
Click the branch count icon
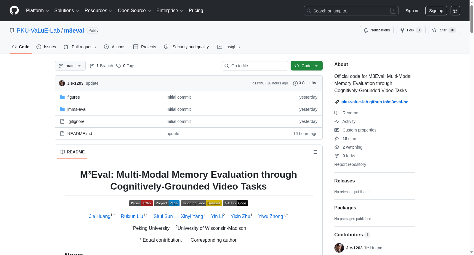pos(92,66)
